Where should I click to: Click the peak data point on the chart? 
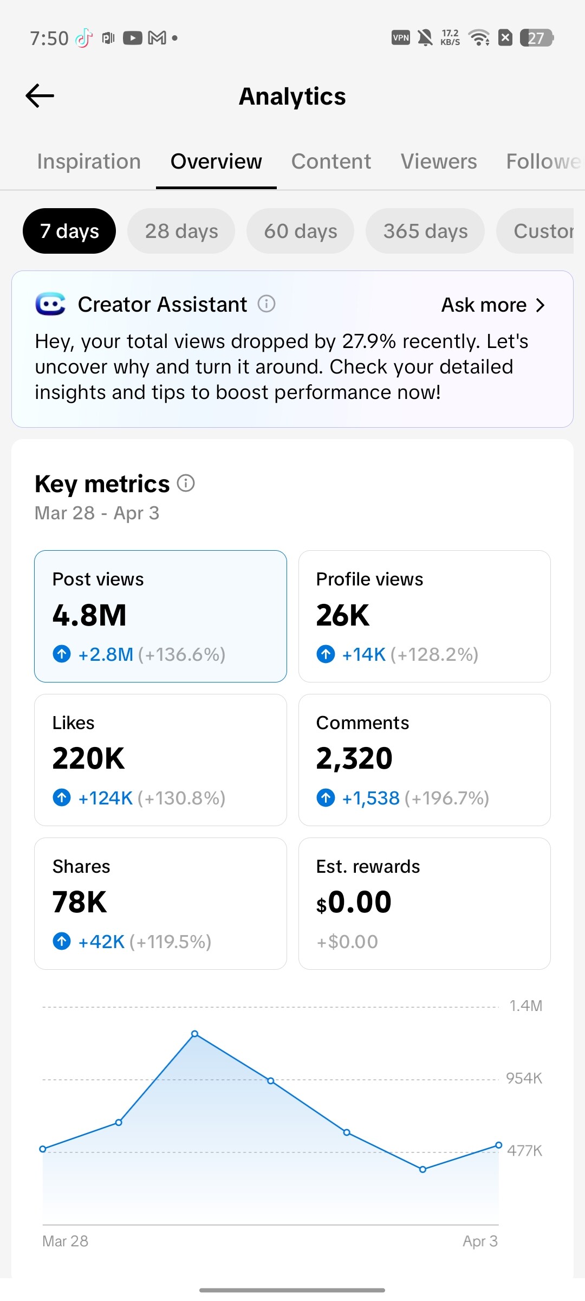[195, 1034]
